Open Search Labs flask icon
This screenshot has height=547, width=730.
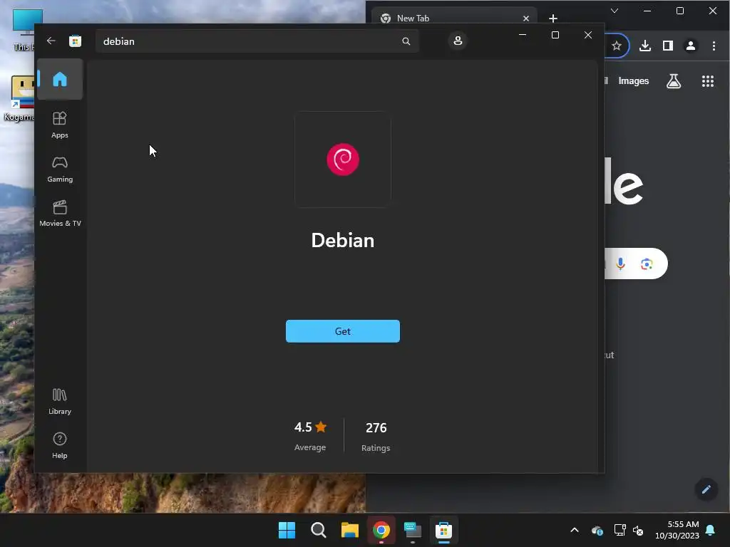674,81
